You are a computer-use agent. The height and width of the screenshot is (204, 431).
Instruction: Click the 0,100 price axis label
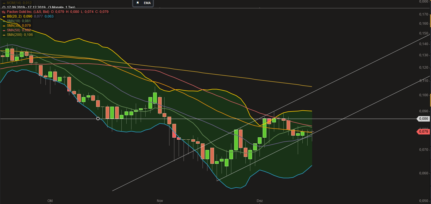coord(424,95)
